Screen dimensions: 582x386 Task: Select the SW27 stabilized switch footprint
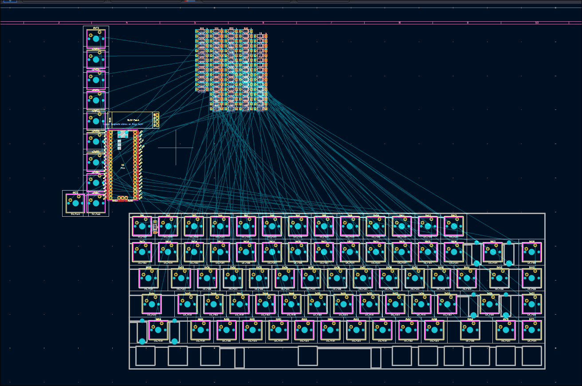point(492,252)
